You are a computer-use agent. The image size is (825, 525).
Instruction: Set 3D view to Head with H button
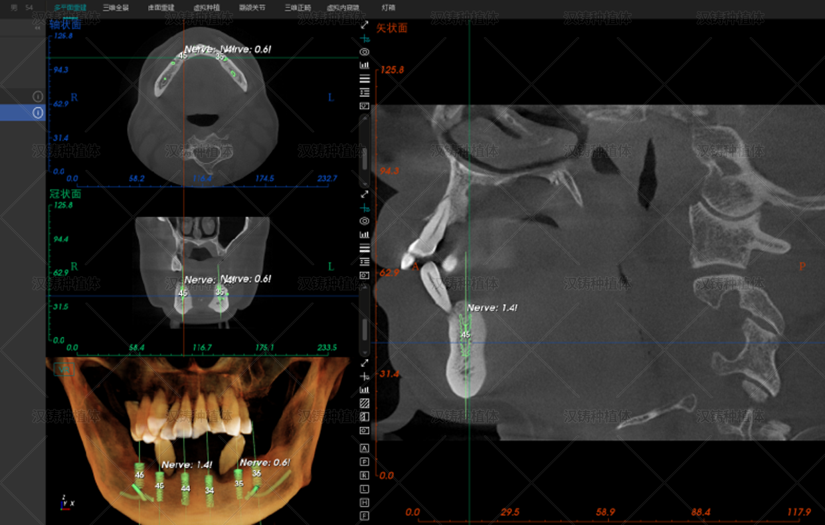pos(364,502)
